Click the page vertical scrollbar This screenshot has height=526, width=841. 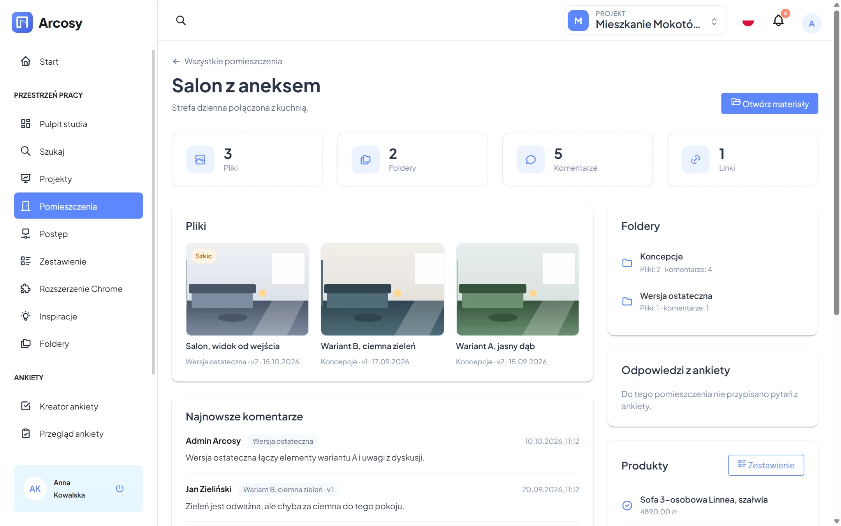(836, 162)
